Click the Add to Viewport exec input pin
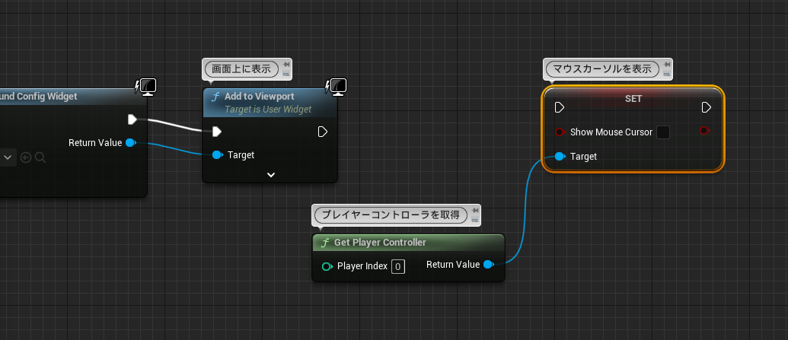Screen dimensions: 788x340 (x=216, y=132)
